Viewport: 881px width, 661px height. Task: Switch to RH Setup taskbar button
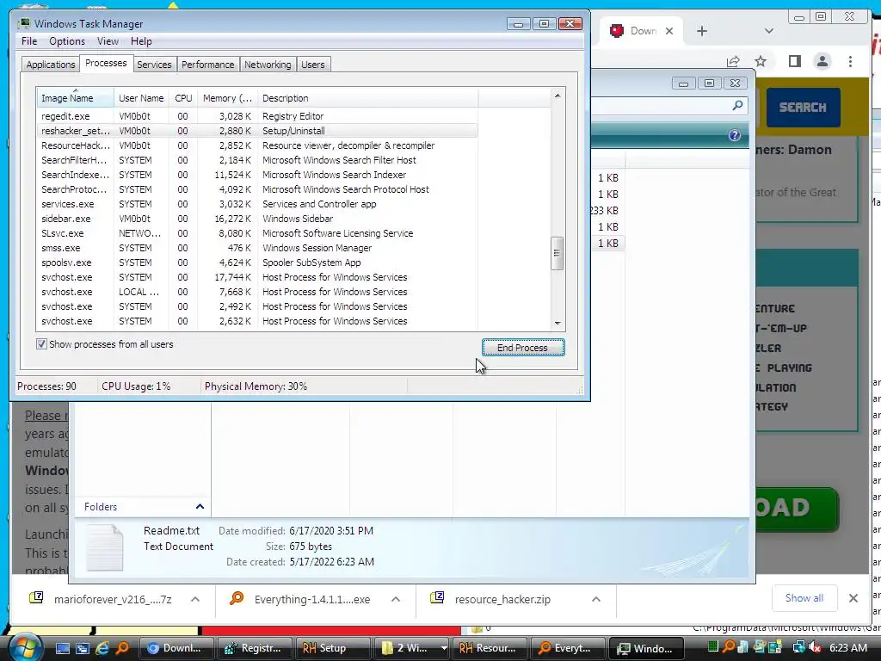pyautogui.click(x=333, y=648)
